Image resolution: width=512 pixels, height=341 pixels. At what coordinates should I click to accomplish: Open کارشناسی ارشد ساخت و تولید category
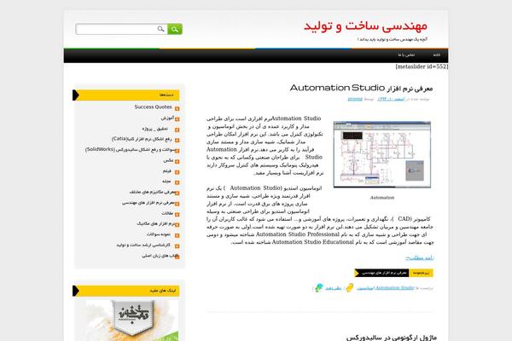143,245
